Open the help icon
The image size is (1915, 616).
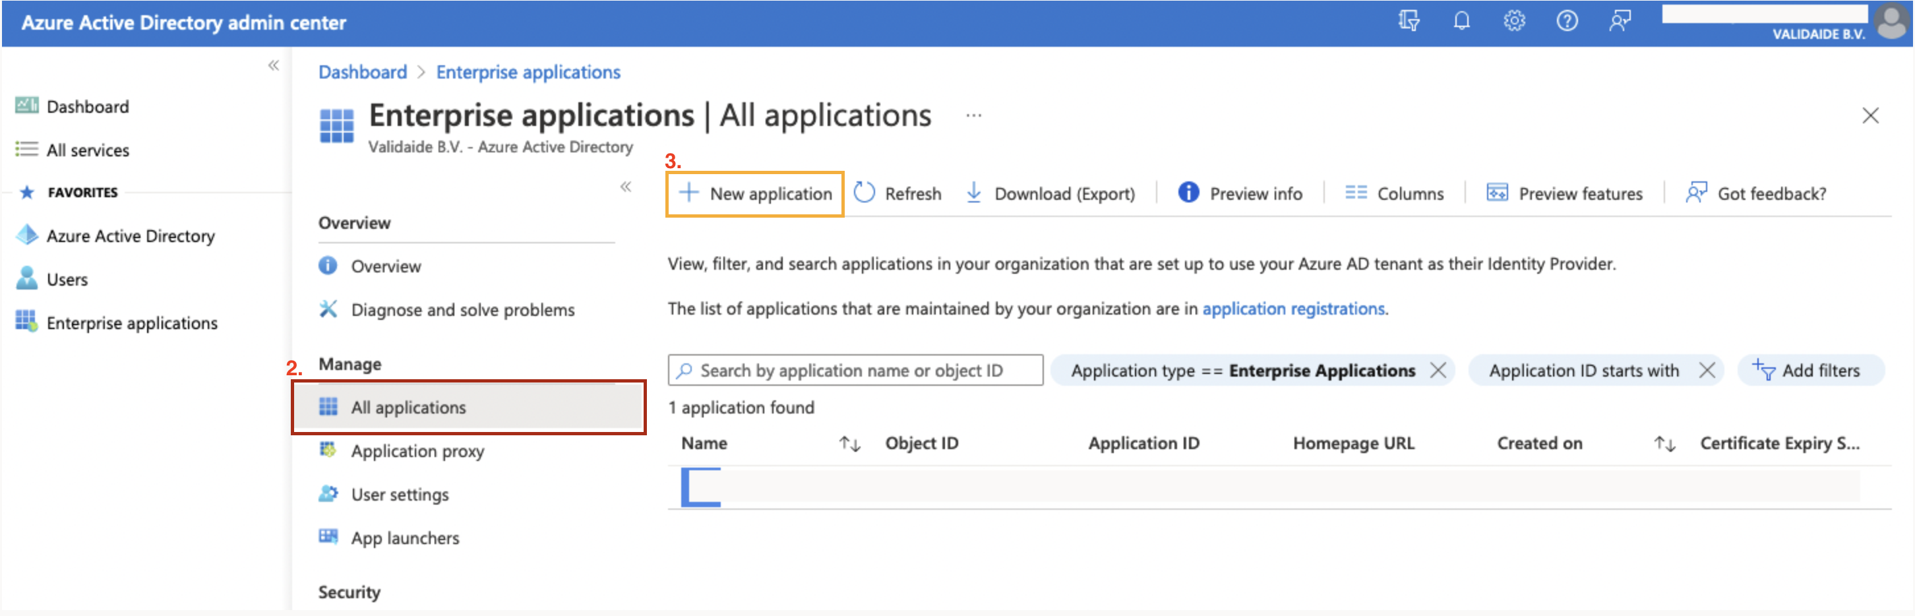tap(1565, 22)
